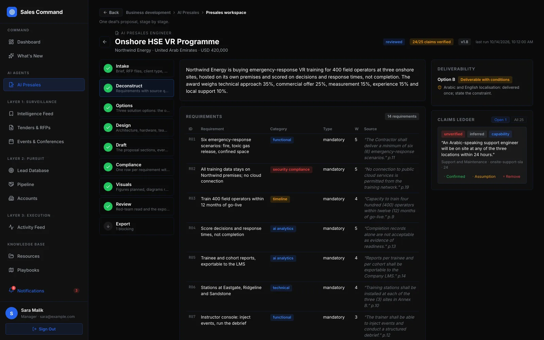Open the AI Presales breadcrumb link
Viewport: 544px width, 340px height.
pos(188,13)
